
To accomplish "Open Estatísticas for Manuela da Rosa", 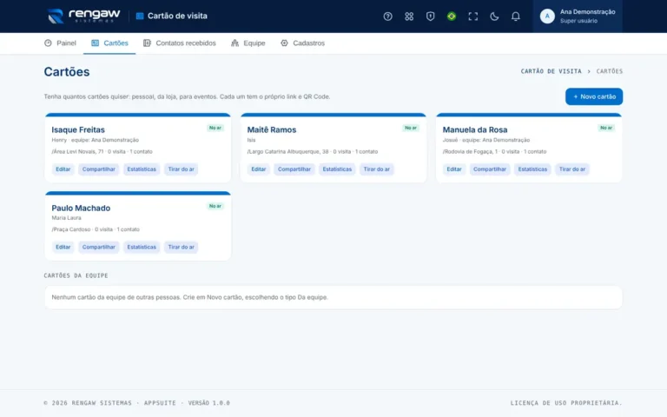I will coord(532,169).
